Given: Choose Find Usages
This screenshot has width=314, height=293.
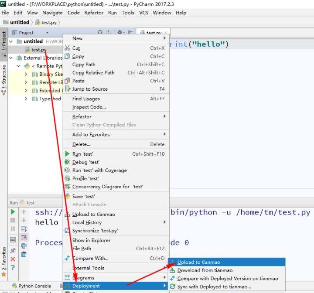Looking at the screenshot, I should pos(116,99).
